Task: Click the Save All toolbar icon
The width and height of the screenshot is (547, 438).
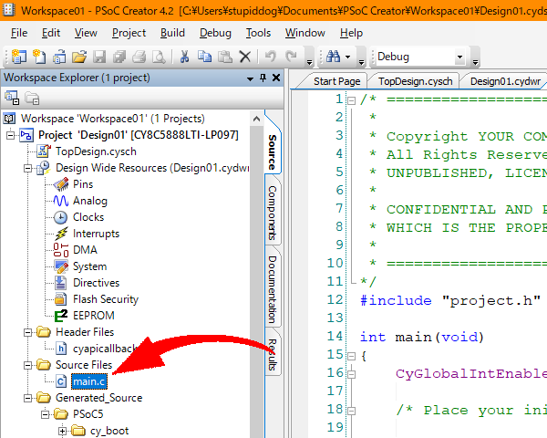Action: point(119,57)
